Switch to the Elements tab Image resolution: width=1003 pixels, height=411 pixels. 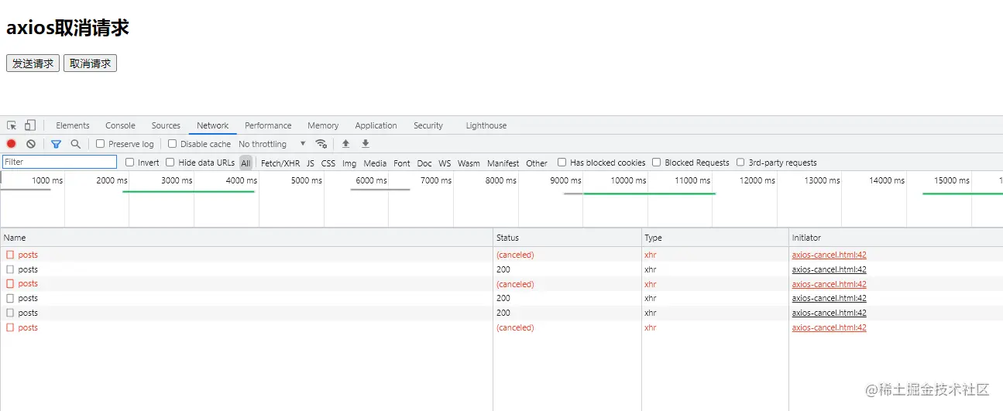click(x=73, y=125)
